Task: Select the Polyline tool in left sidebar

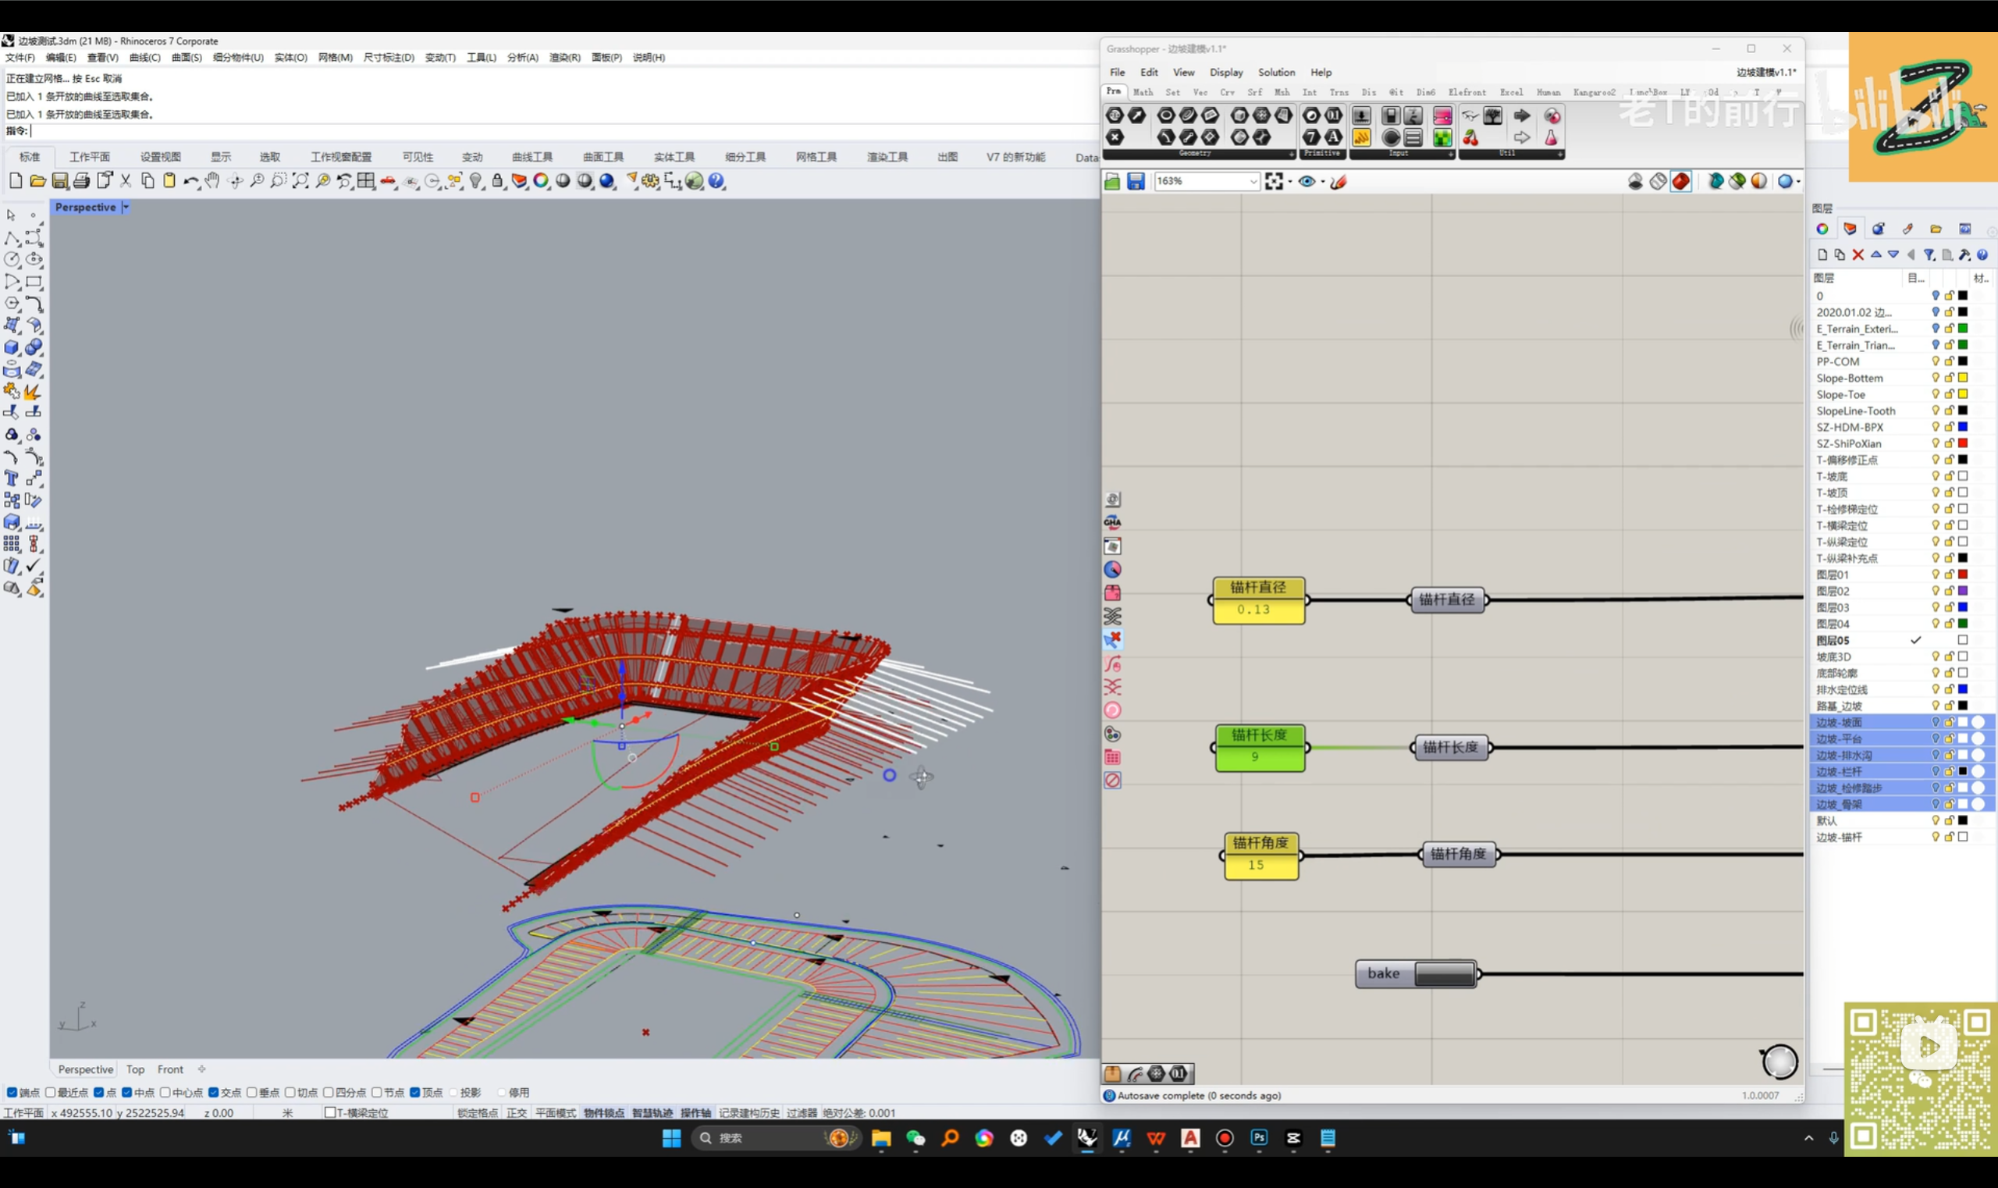Action: pos(12,239)
